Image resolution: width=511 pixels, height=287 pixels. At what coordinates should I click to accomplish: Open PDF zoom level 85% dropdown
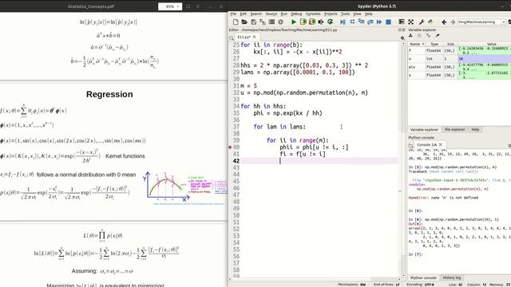click(x=170, y=6)
